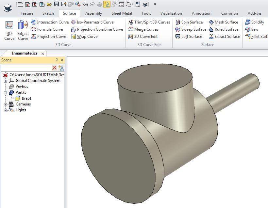The image size is (268, 208).
Task: Select the 3D Curve tool
Action: [9, 31]
